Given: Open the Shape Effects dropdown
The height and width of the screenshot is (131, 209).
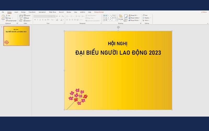Looking at the screenshot, I should 134,20.
